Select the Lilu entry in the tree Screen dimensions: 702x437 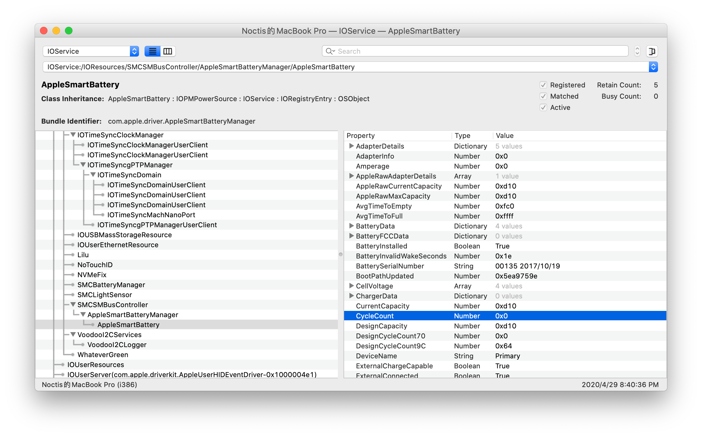(83, 255)
